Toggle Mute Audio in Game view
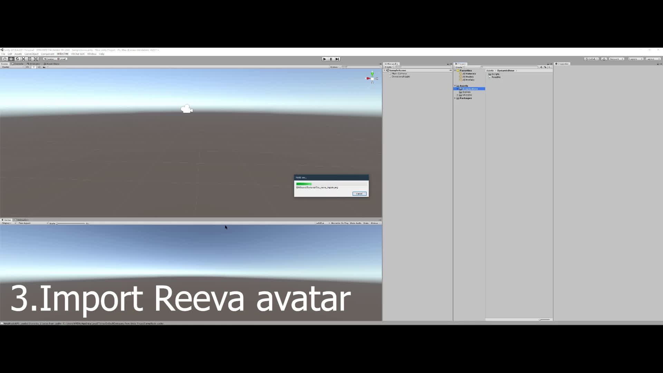Screen dimensions: 663x373 pyautogui.click(x=356, y=223)
